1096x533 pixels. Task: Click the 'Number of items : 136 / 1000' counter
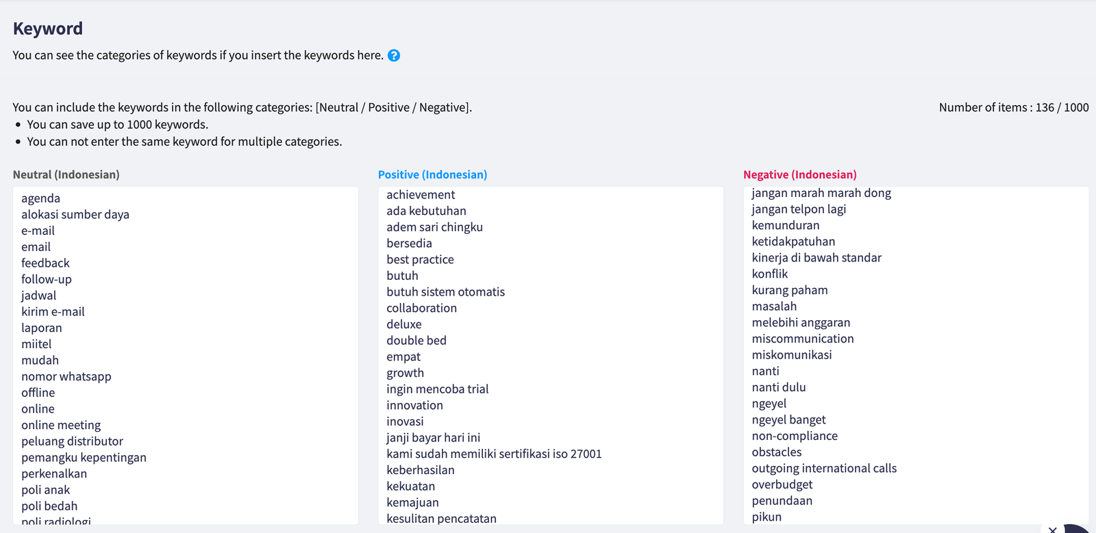coord(1012,107)
